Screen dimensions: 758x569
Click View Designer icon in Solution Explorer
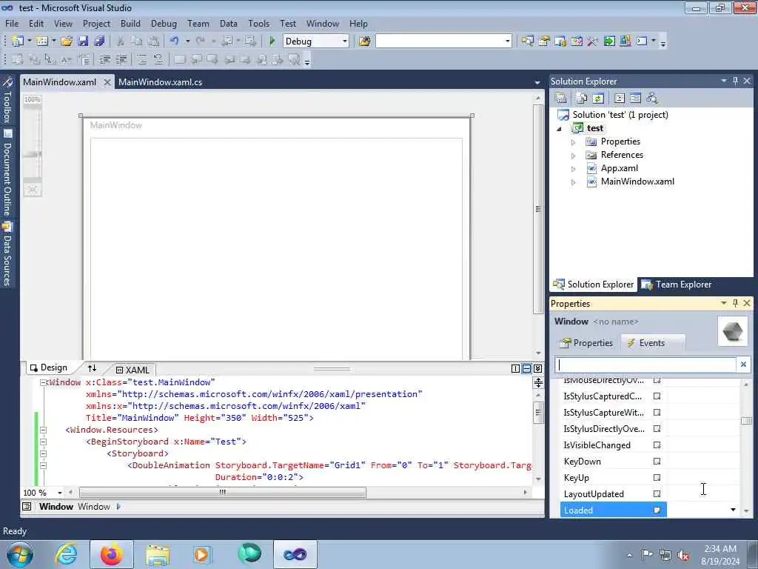tap(635, 99)
